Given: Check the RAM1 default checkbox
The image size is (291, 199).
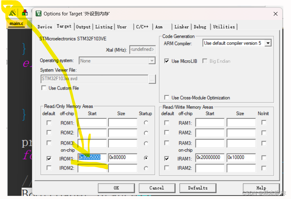Looking at the screenshot, I should (167, 123).
